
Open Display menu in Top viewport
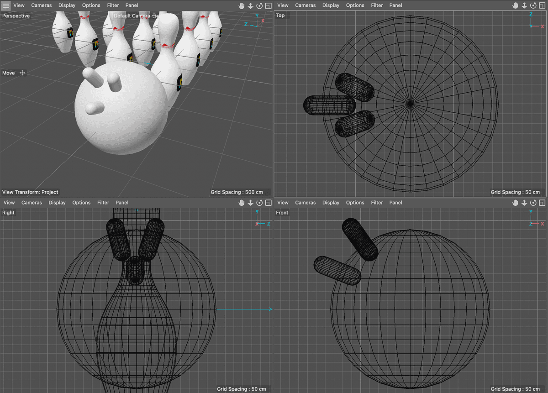point(331,5)
